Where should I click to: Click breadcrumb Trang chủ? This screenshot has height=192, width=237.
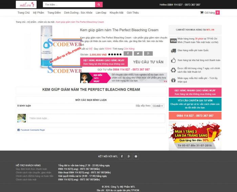tap(21, 22)
